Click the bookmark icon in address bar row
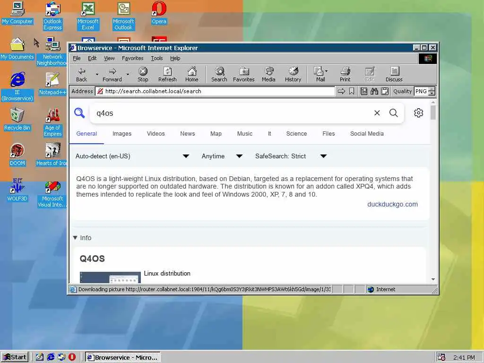Screen dimensions: 484x363 coord(352,91)
